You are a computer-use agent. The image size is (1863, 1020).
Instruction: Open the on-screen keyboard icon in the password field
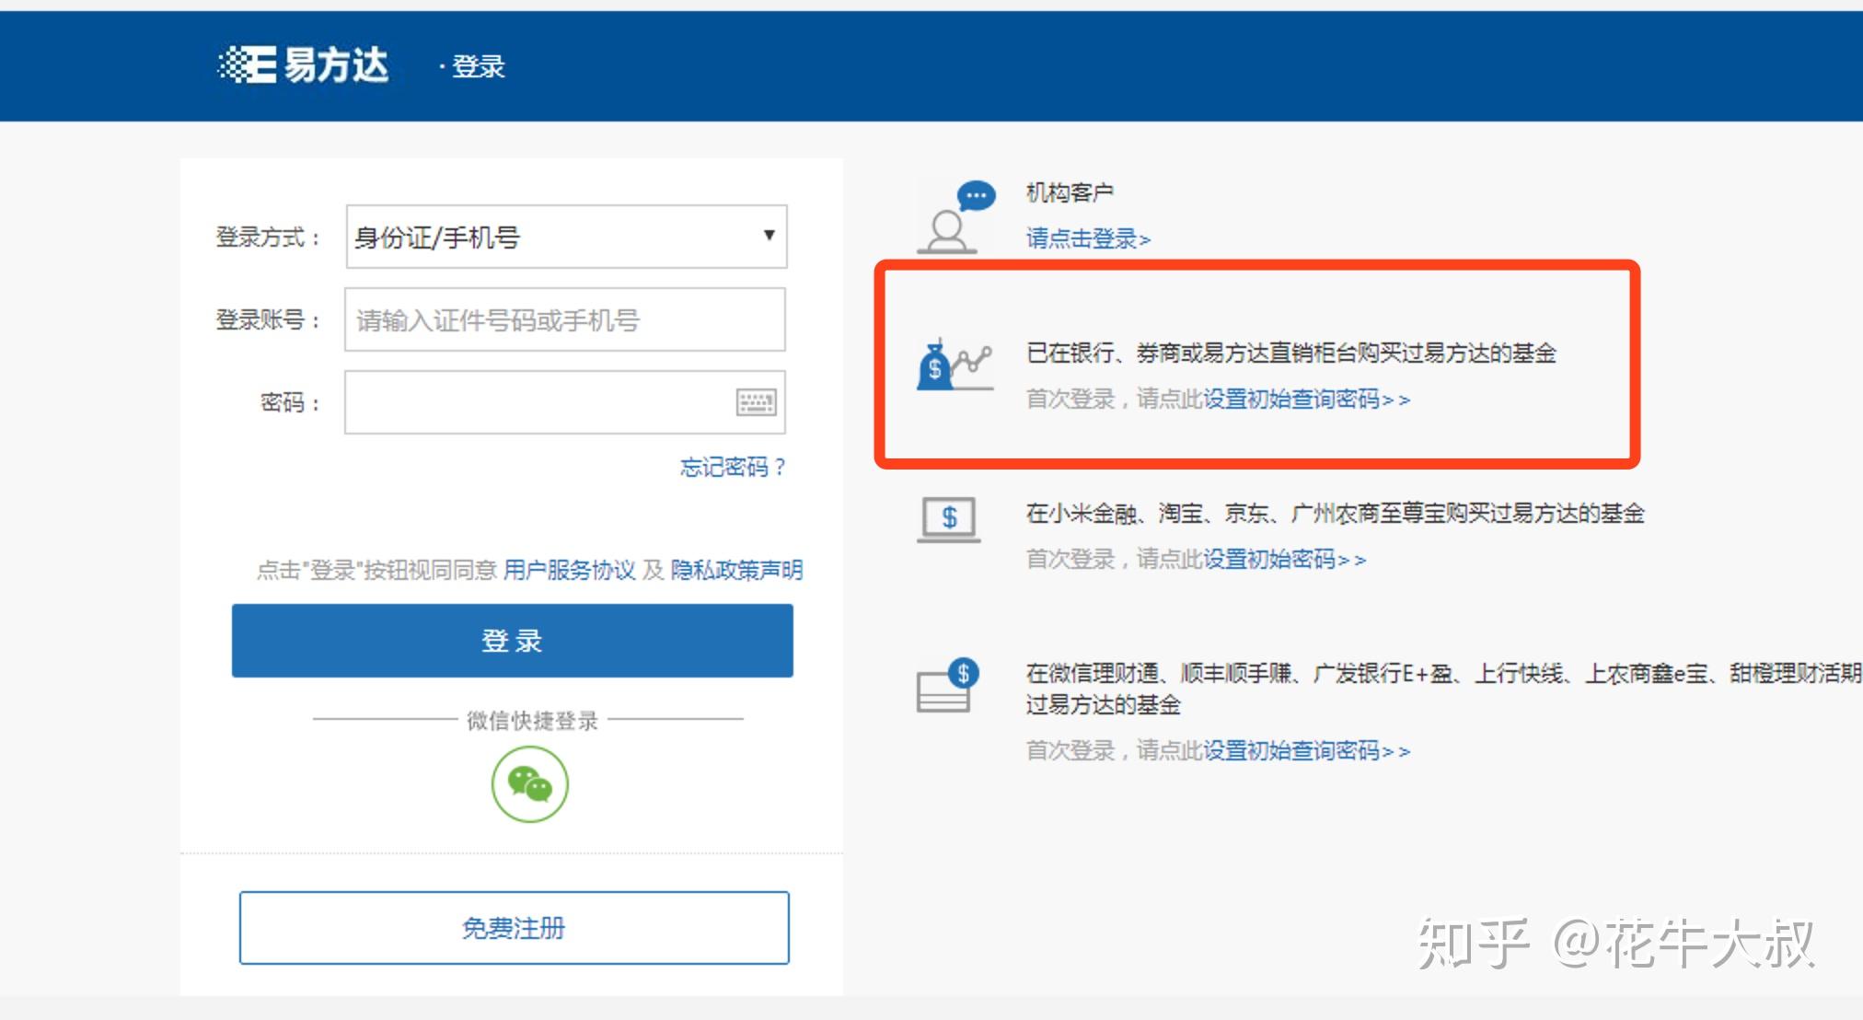[756, 402]
